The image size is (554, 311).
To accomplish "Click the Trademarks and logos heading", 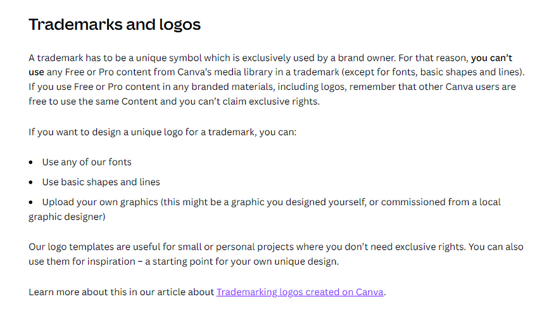I will point(115,25).
